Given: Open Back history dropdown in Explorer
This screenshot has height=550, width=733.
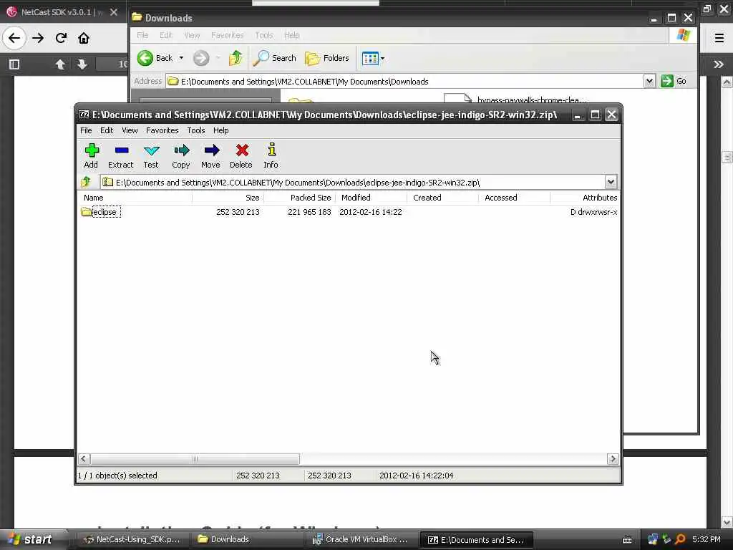Looking at the screenshot, I should pyautogui.click(x=181, y=58).
